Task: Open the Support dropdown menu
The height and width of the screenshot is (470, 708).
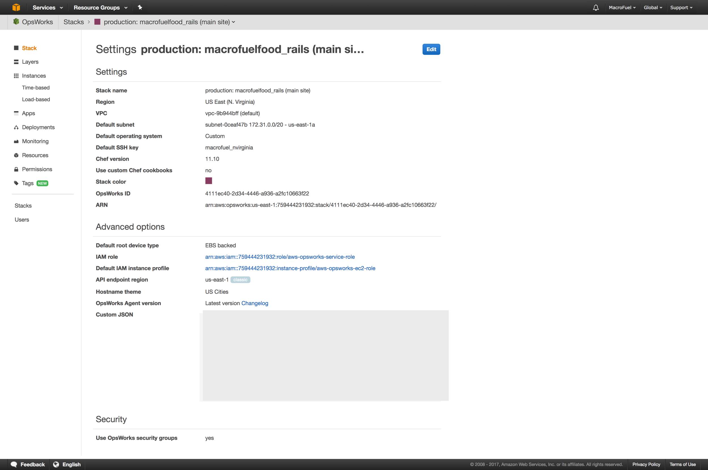Action: point(681,8)
